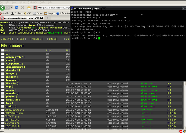Open the Sec. Info section
This screenshot has height=134, width=186.
6,39
